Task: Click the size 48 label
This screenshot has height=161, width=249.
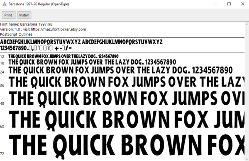Action: point(2,104)
